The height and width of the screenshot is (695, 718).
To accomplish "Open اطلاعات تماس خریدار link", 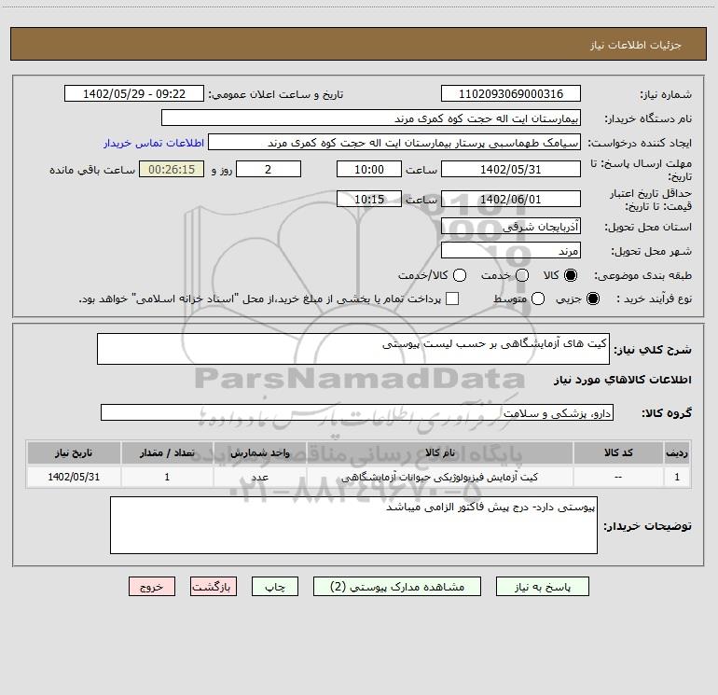I will (154, 143).
